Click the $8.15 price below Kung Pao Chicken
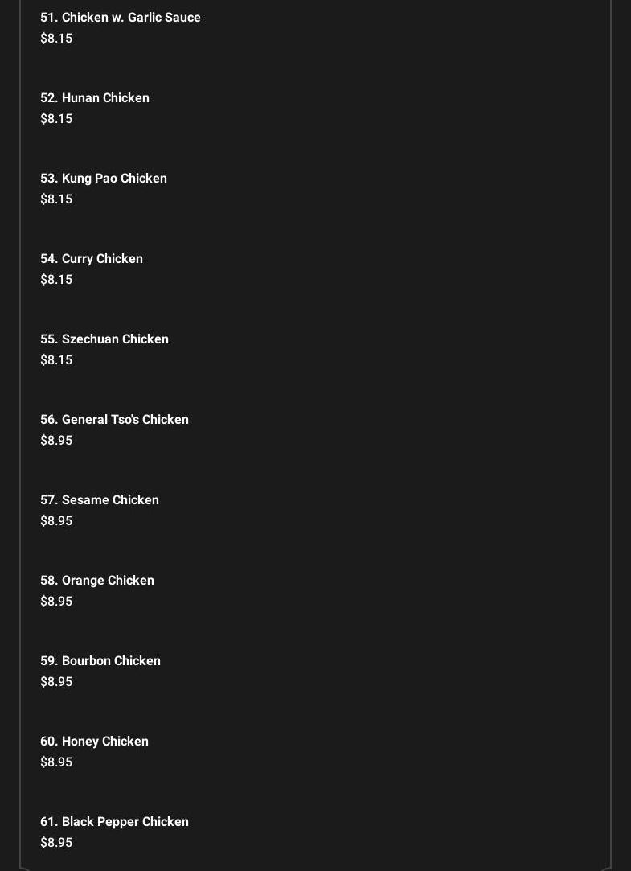631x871 pixels. pos(56,199)
